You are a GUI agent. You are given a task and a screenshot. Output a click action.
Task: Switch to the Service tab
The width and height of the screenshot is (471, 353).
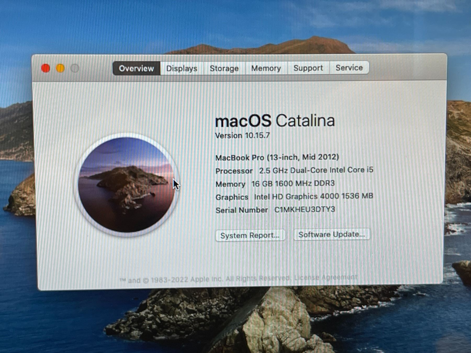(349, 68)
